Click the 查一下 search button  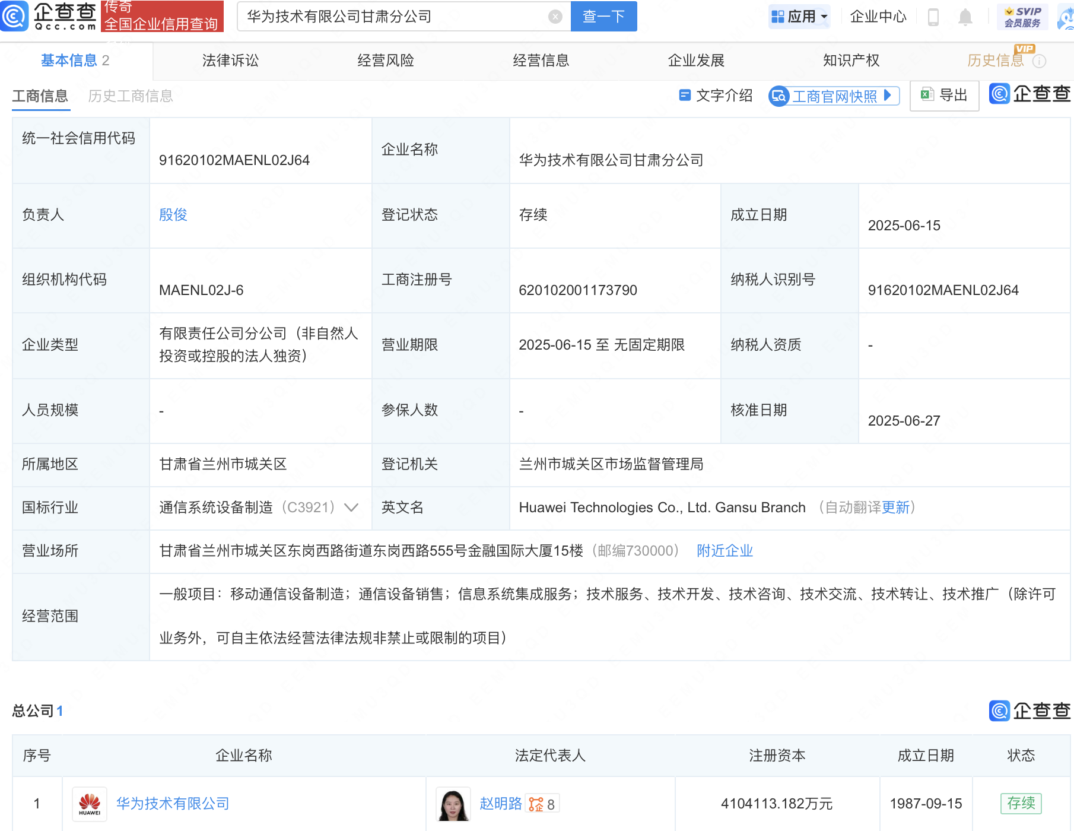pyautogui.click(x=603, y=17)
